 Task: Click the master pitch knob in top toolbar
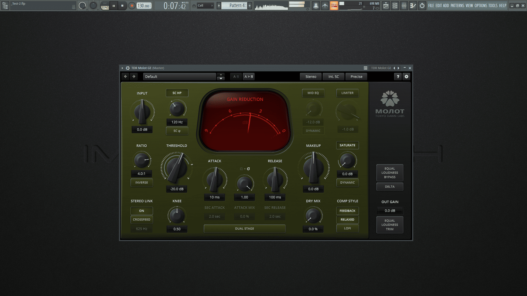click(93, 5)
